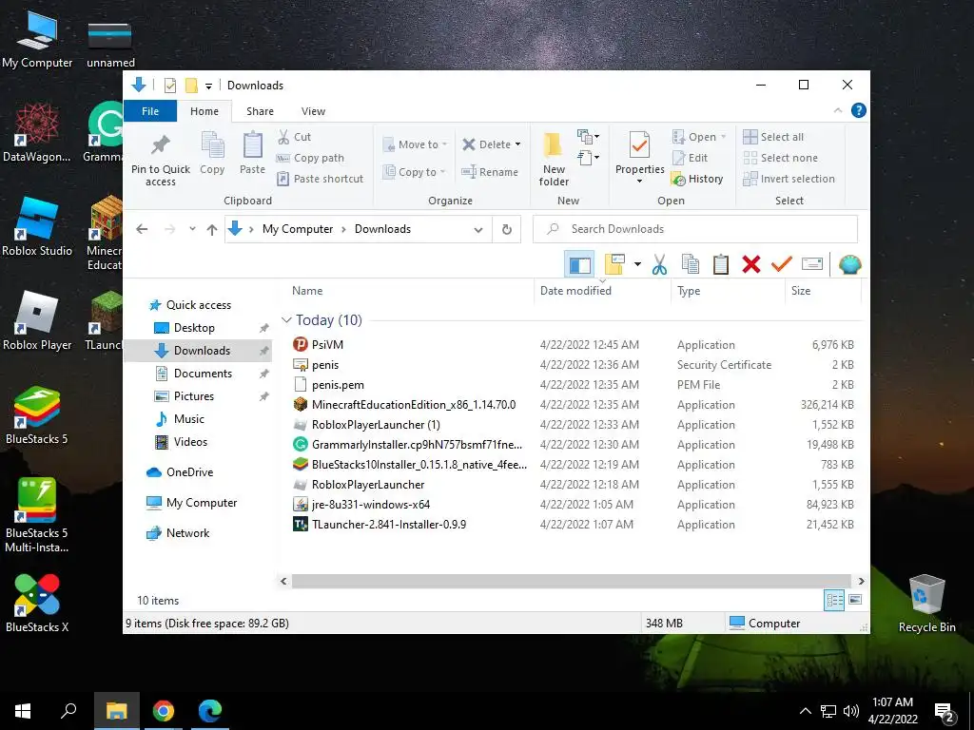
Task: Collapse the Today (10) group
Action: 286,320
